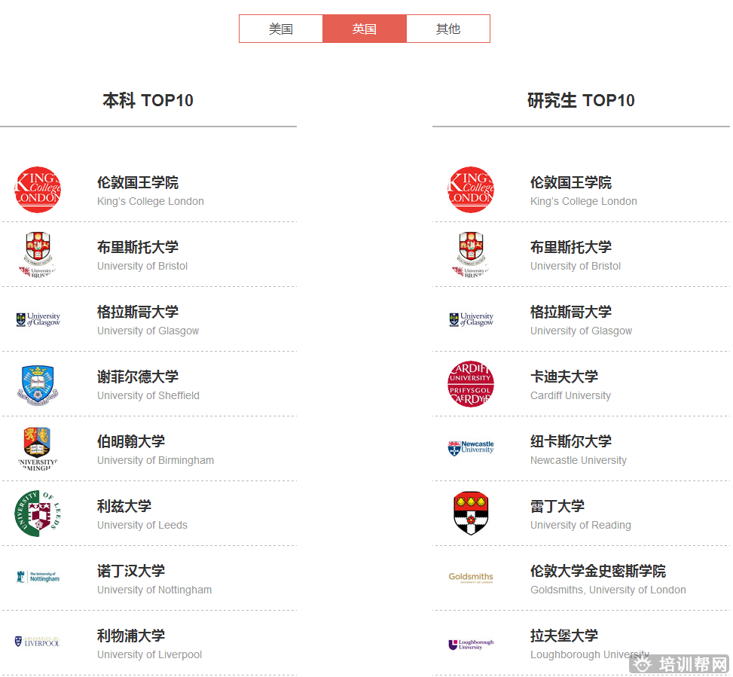
Task: Click University of Bristol crest in 本科 list
Action: 38,255
